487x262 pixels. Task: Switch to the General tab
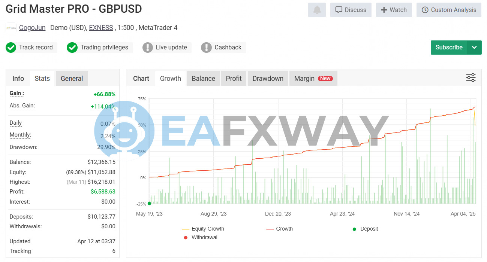coord(72,79)
